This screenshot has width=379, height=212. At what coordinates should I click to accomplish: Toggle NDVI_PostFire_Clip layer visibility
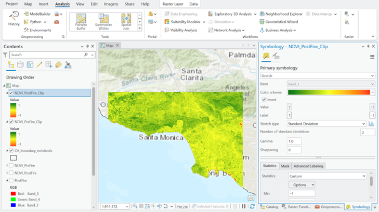[x=11, y=93]
